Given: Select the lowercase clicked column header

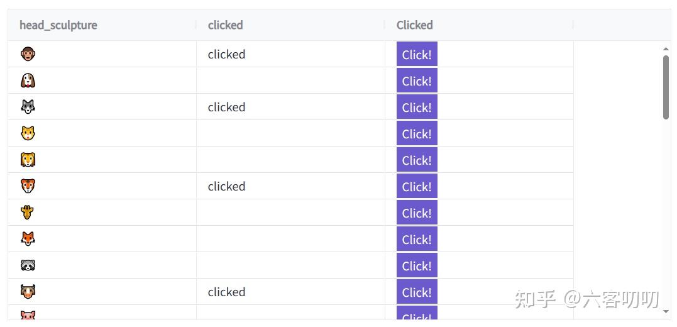Looking at the screenshot, I should point(226,25).
